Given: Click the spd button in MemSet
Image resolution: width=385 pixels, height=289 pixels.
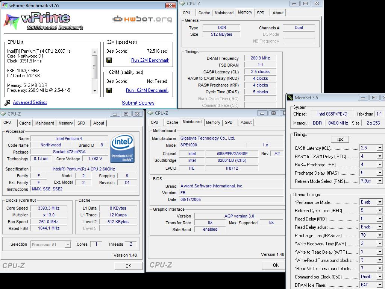Looking at the screenshot, I should [340, 139].
